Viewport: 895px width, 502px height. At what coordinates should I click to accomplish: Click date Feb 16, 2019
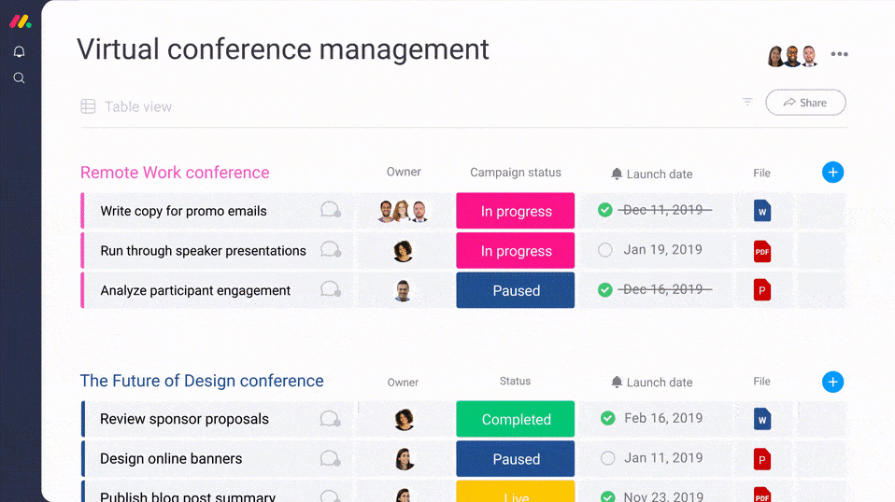point(663,418)
